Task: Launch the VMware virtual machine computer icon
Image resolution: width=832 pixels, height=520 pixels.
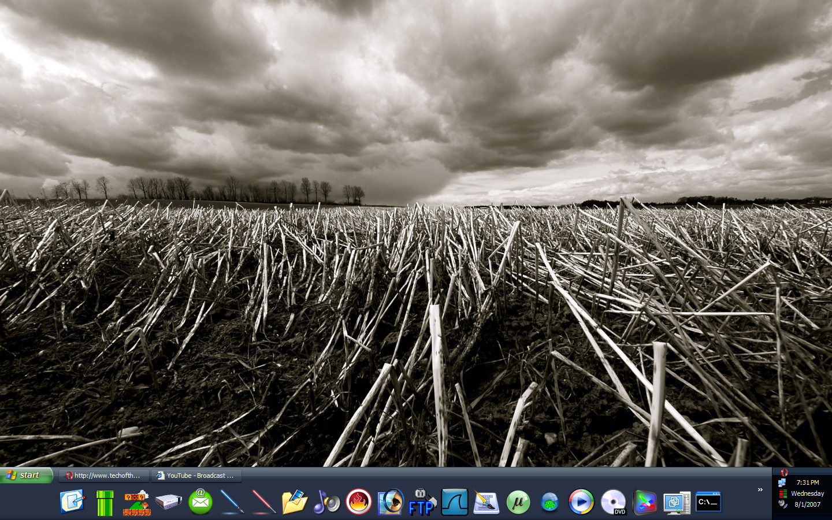Action: 677,503
